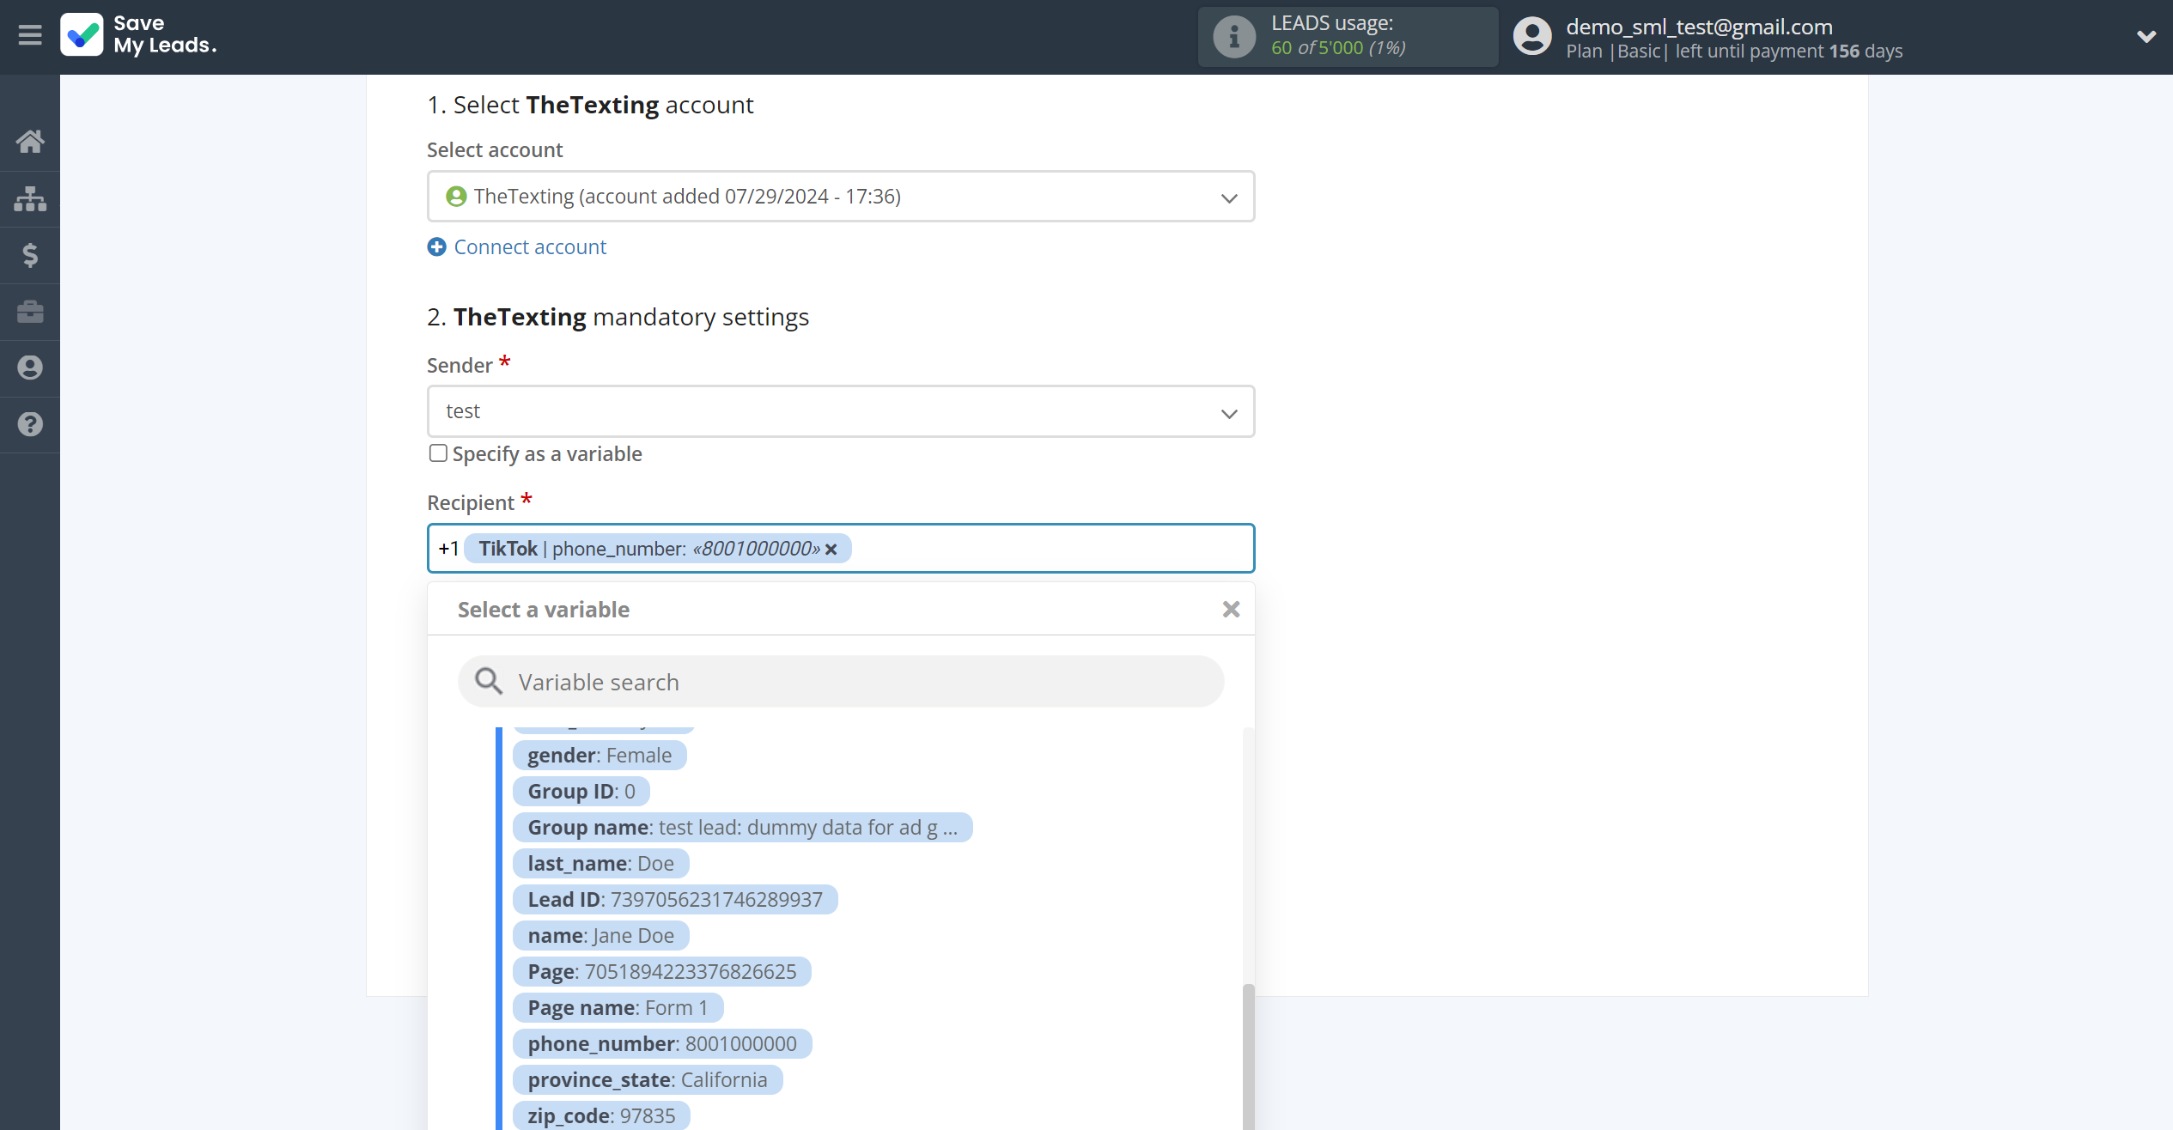The width and height of the screenshot is (2173, 1130).
Task: Click the demo_sml_test@gmail.com account text
Action: pos(1699,27)
